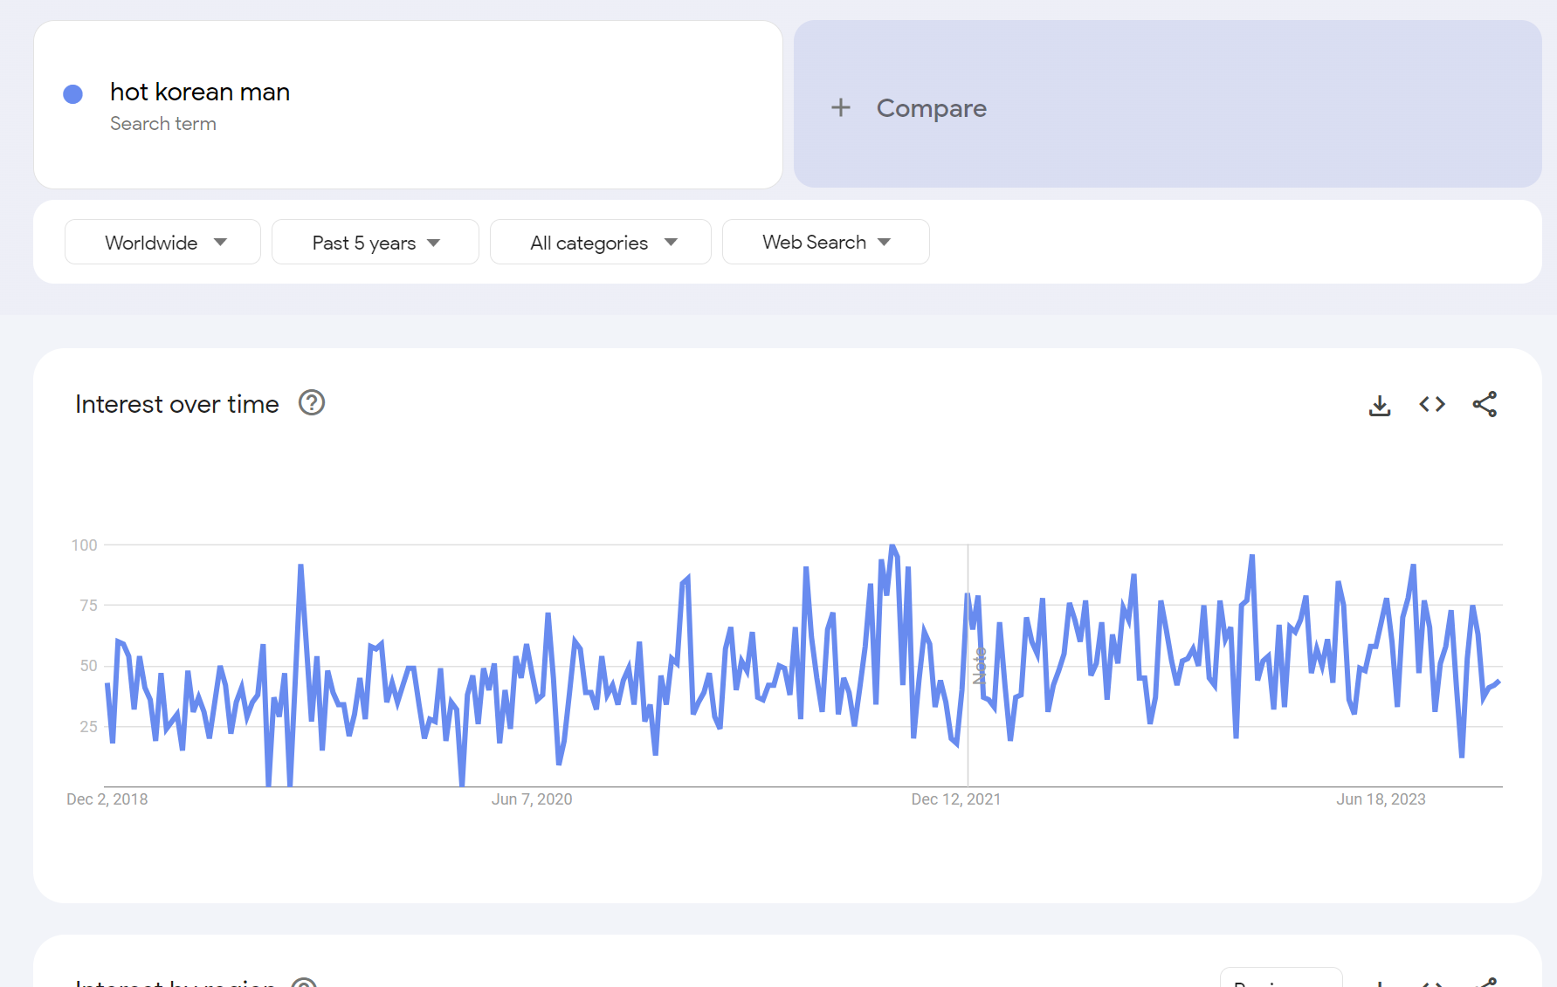Click the Interest over time heading
The width and height of the screenshot is (1557, 987).
tap(177, 404)
